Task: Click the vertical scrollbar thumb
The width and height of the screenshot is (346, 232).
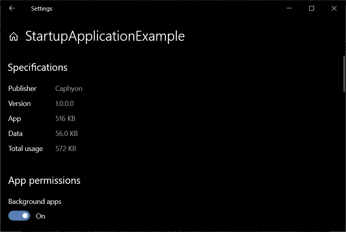Action: point(344,74)
